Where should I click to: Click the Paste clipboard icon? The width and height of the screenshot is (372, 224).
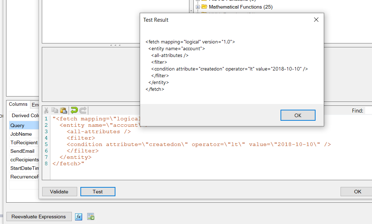[x=64, y=110]
